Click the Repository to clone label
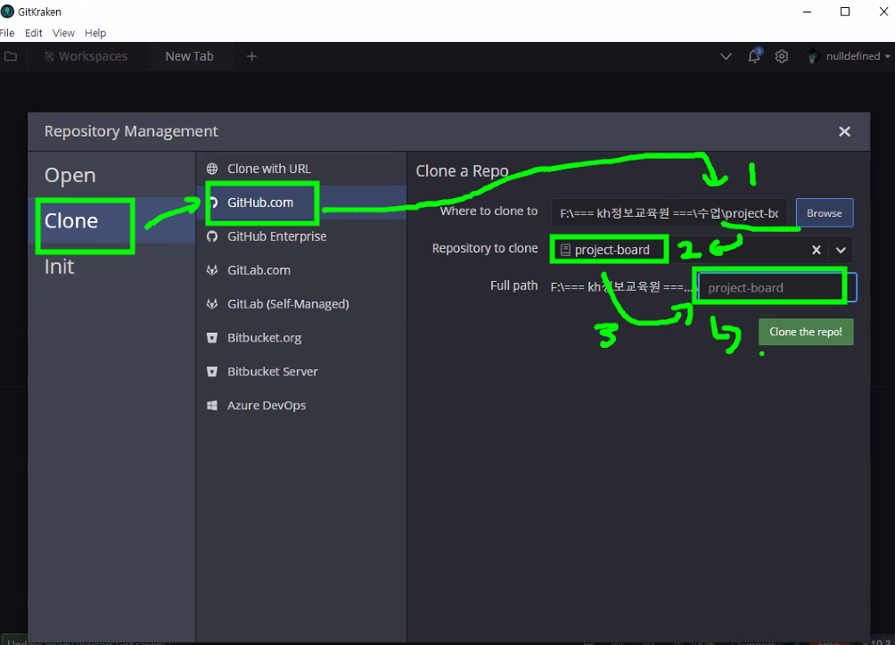 tap(485, 249)
